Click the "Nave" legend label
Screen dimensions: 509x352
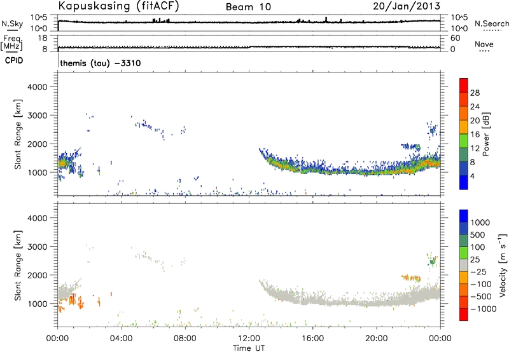pyautogui.click(x=484, y=44)
